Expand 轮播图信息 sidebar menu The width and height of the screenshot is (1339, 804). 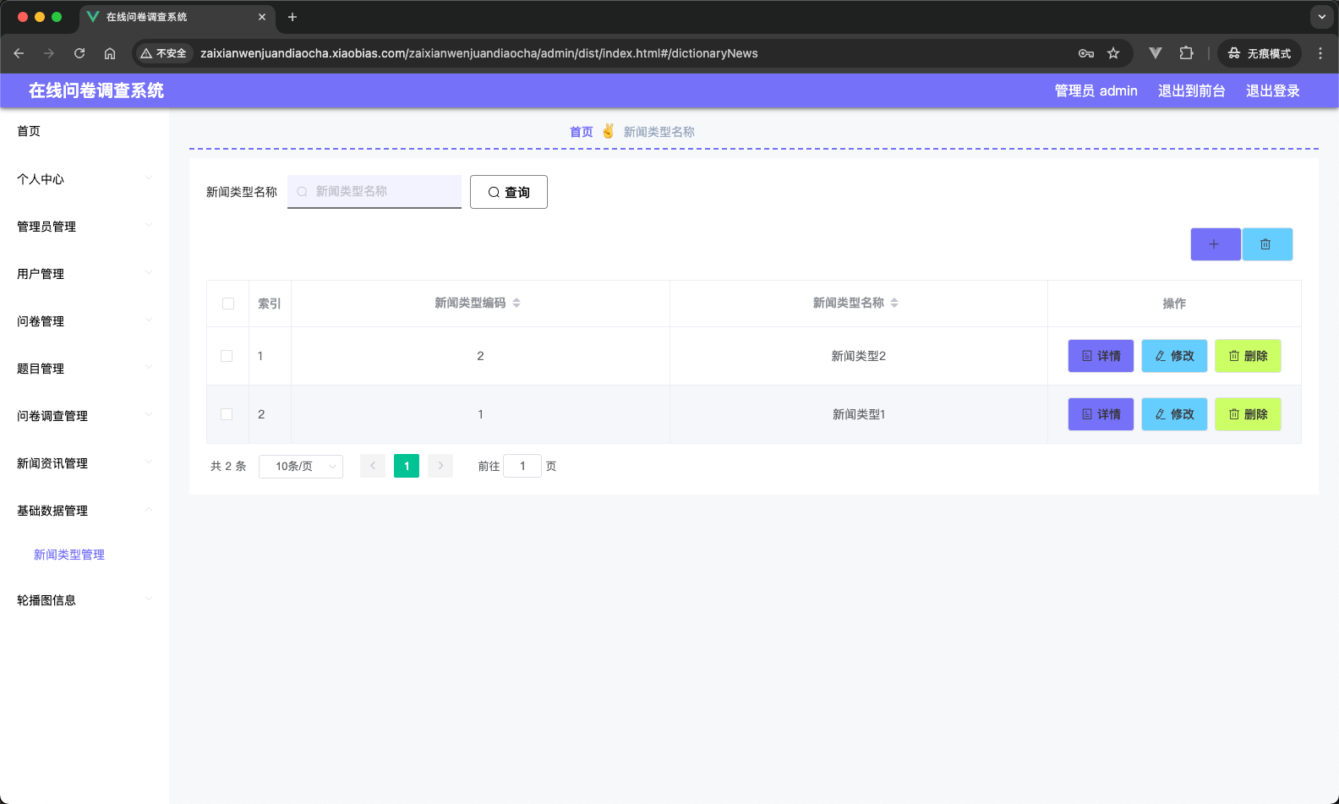click(85, 599)
